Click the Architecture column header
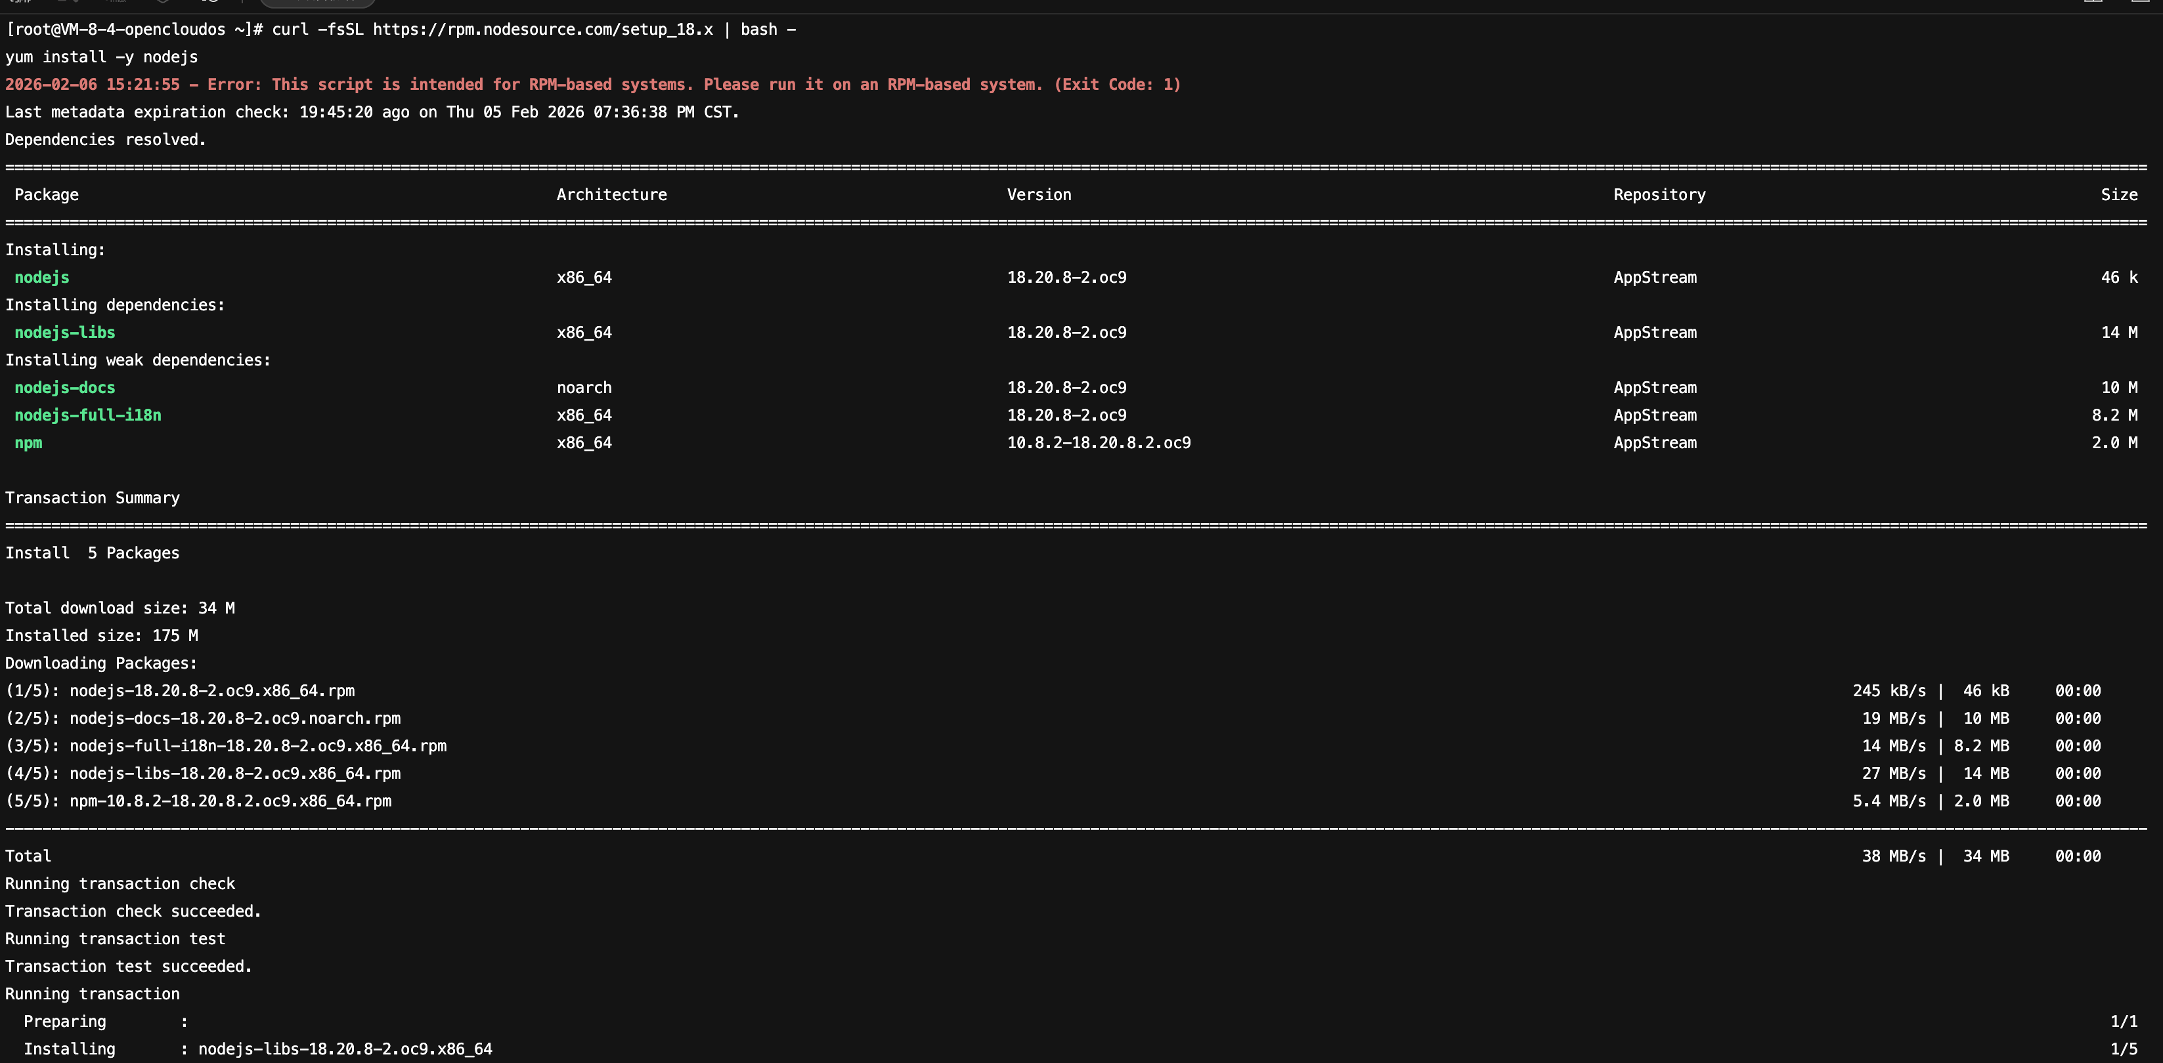 (x=611, y=195)
